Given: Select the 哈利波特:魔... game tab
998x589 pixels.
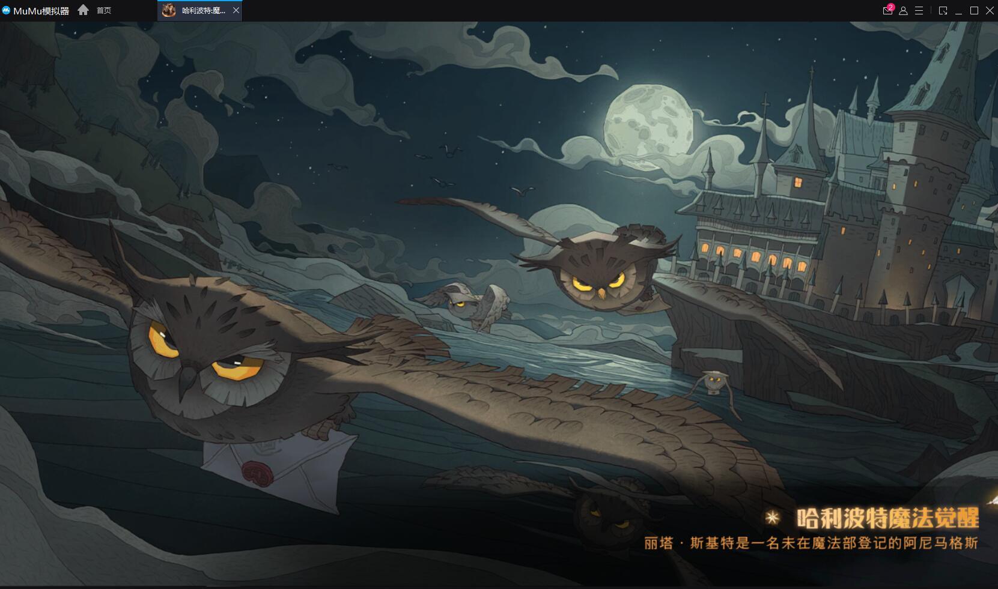Looking at the screenshot, I should [x=200, y=10].
